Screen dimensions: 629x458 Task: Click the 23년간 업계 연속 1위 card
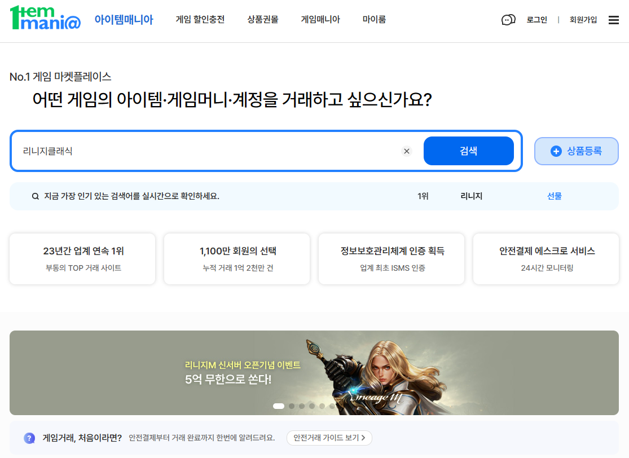[82, 259]
